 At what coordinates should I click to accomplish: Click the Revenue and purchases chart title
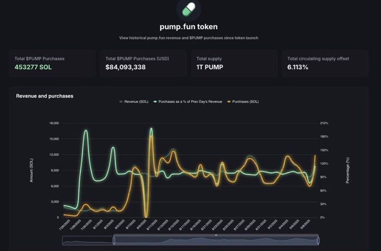45,96
